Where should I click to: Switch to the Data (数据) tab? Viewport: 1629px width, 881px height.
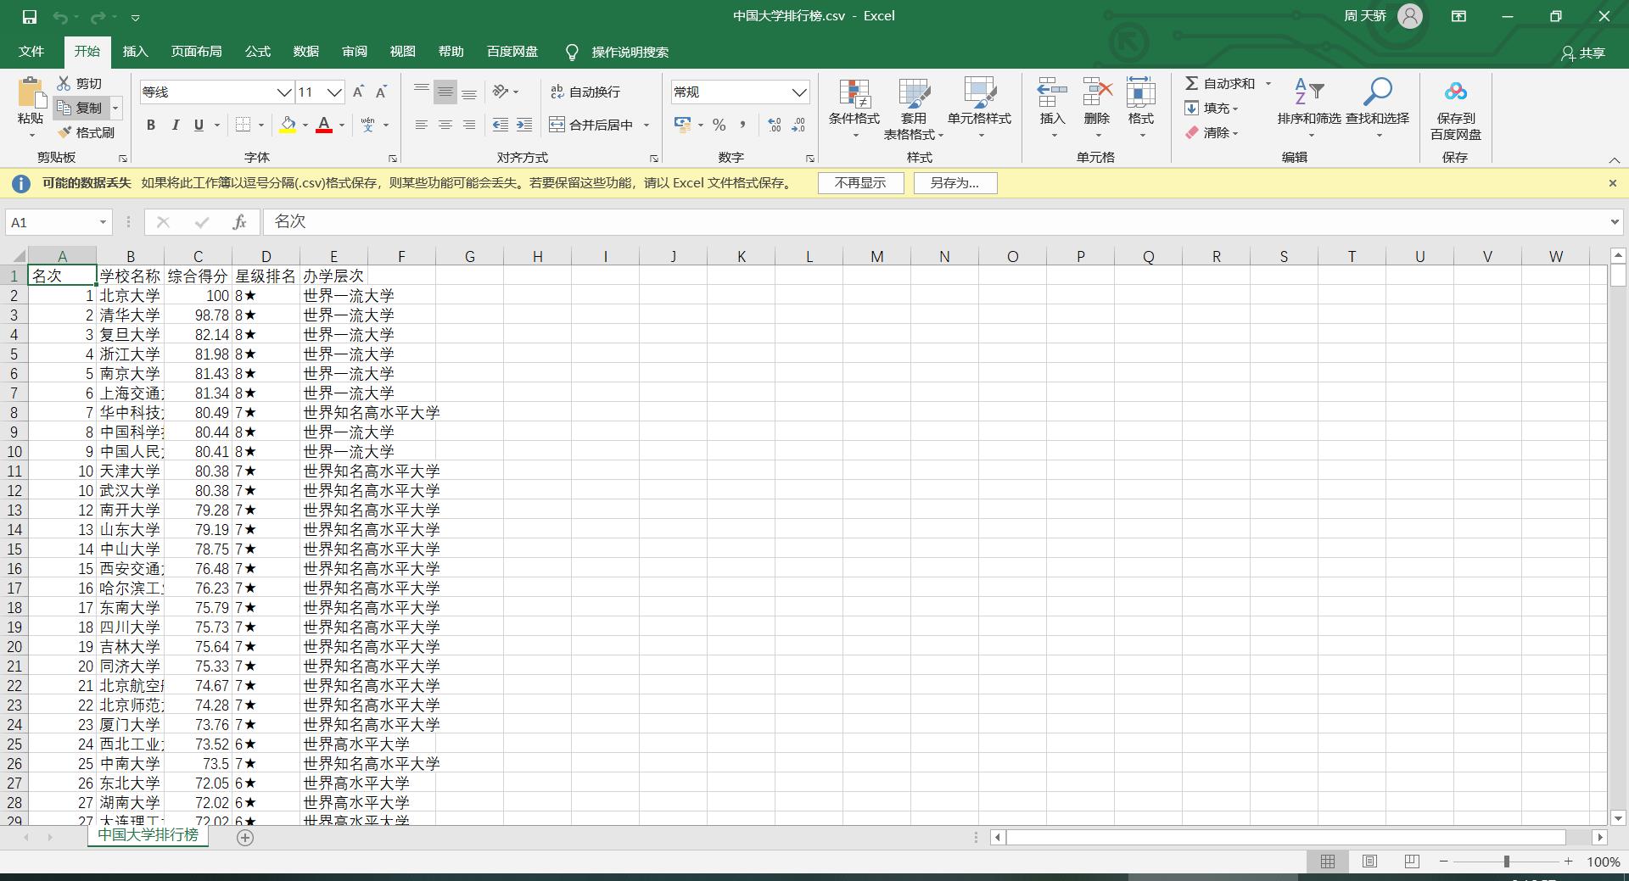pyautogui.click(x=305, y=52)
